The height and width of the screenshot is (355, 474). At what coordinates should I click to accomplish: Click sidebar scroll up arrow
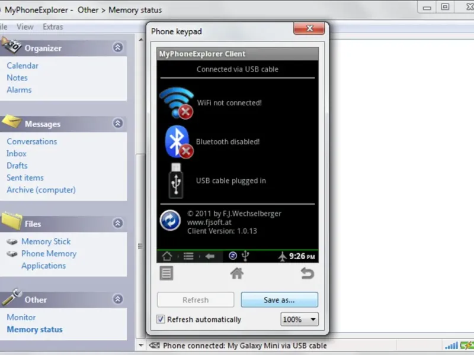[x=141, y=40]
